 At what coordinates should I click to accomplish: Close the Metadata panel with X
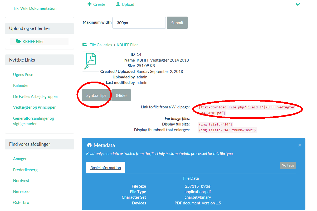coord(299,145)
